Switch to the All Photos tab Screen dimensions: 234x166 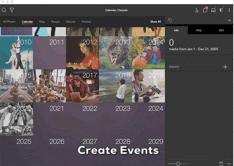(x=9, y=22)
